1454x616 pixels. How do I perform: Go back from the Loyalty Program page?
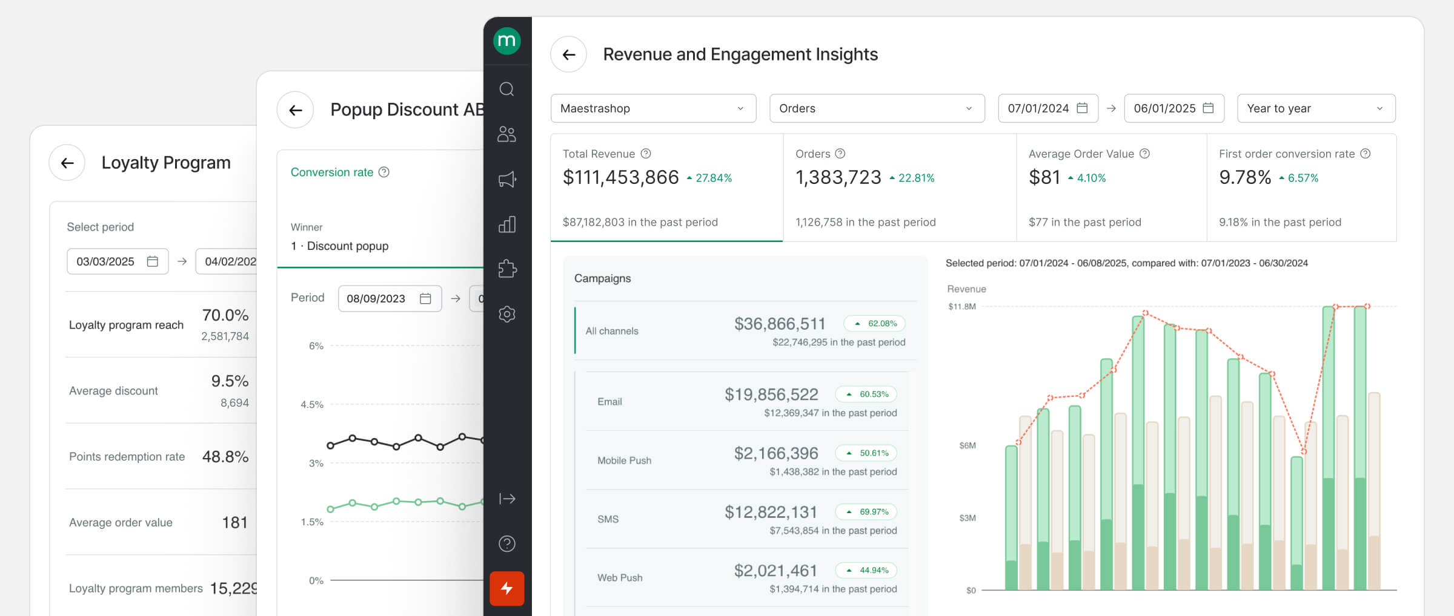[x=67, y=163]
